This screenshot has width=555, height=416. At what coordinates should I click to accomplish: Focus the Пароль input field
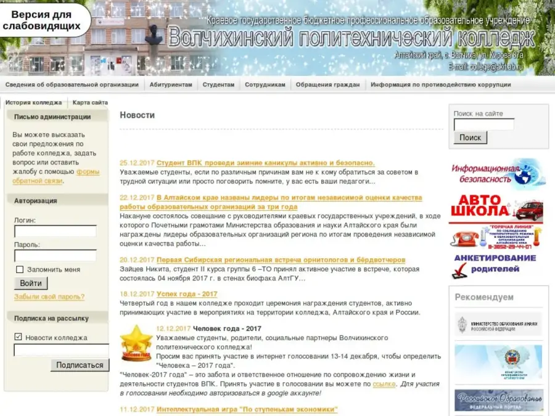point(55,256)
